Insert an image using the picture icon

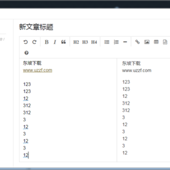pos(147,42)
